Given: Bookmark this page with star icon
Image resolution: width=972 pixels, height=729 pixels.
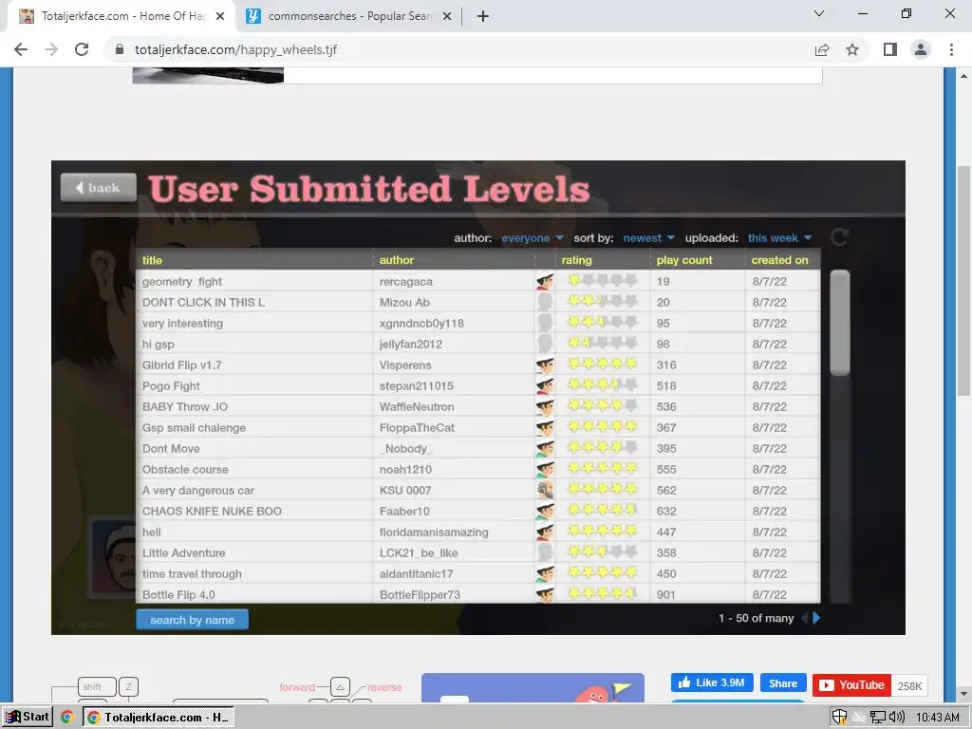Looking at the screenshot, I should click(852, 49).
